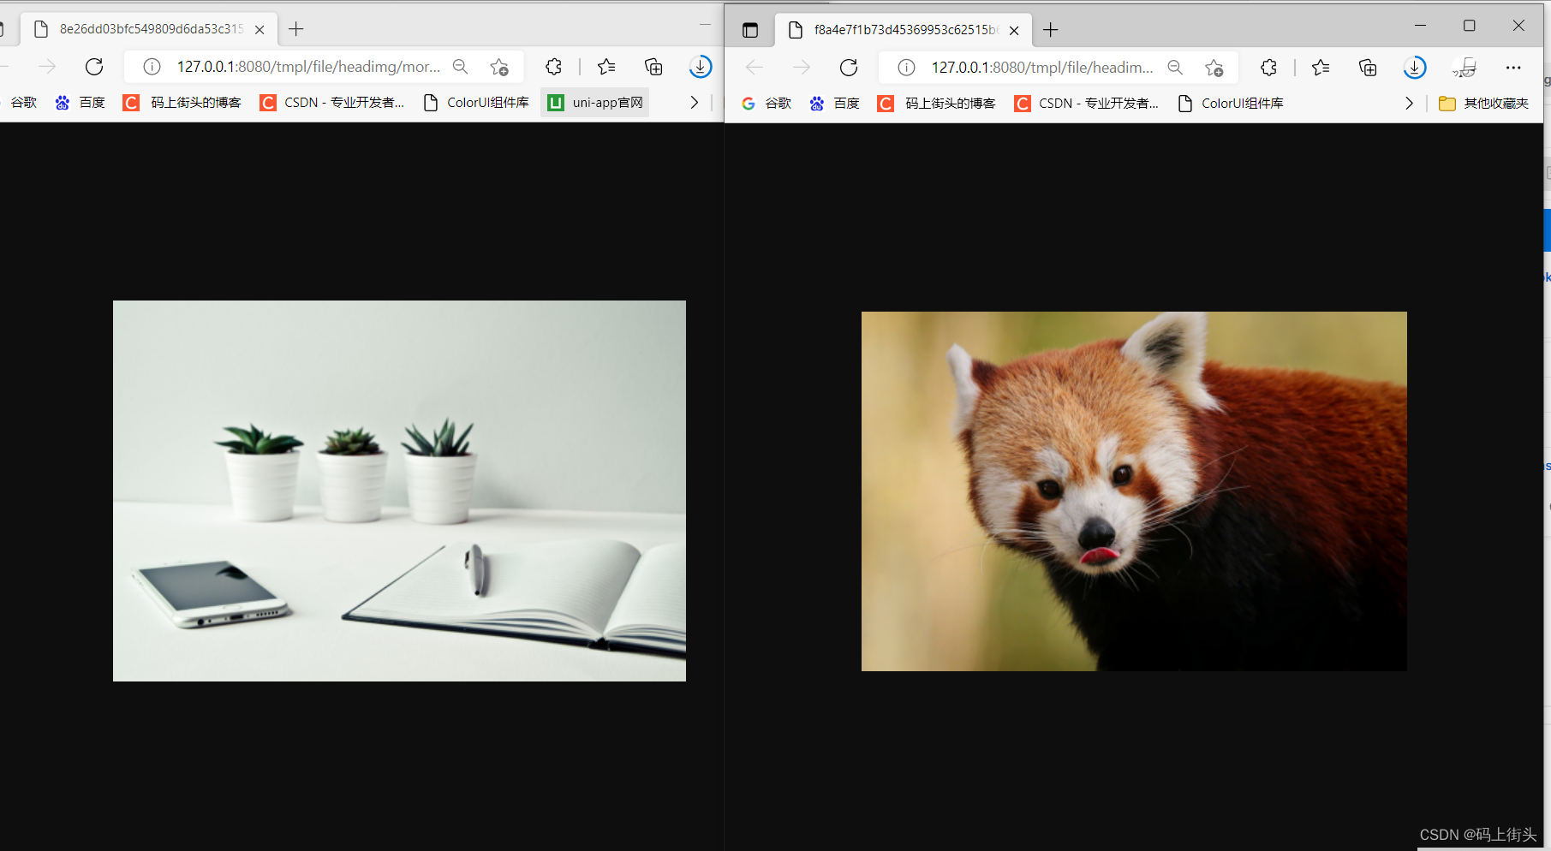
Task: Refresh the page in the right browser window
Action: [849, 68]
